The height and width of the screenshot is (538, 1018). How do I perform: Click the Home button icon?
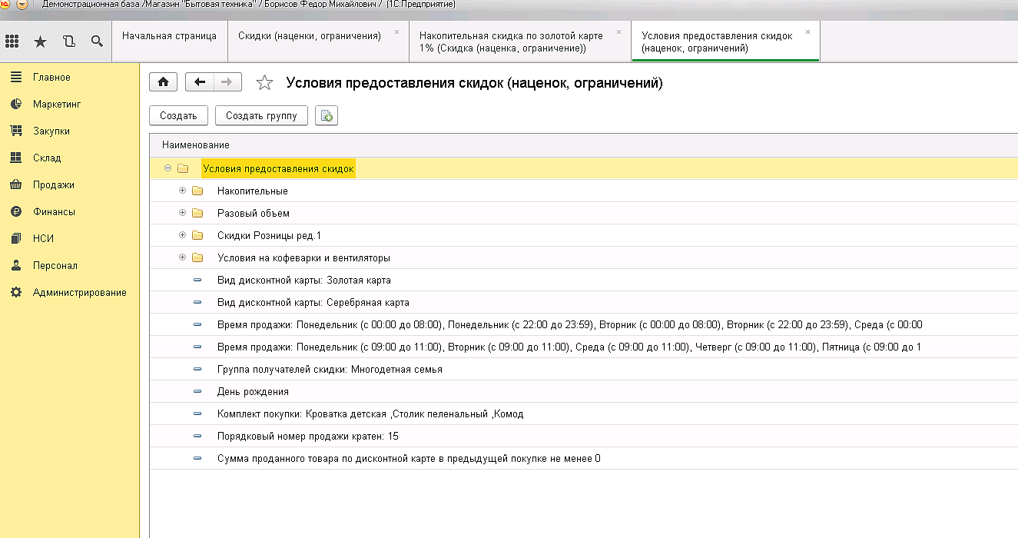[x=163, y=83]
